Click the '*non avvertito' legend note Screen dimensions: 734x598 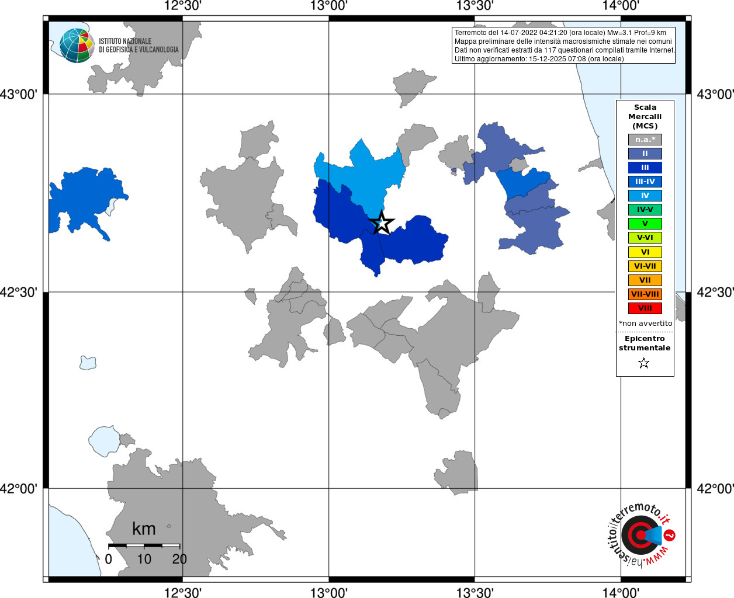645,324
